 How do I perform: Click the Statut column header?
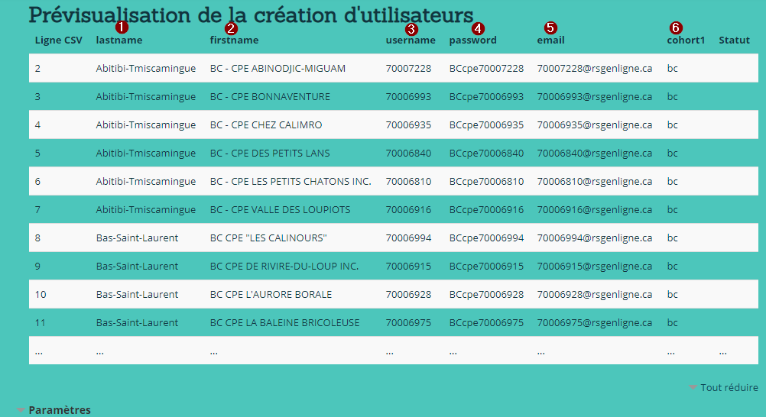tap(734, 40)
